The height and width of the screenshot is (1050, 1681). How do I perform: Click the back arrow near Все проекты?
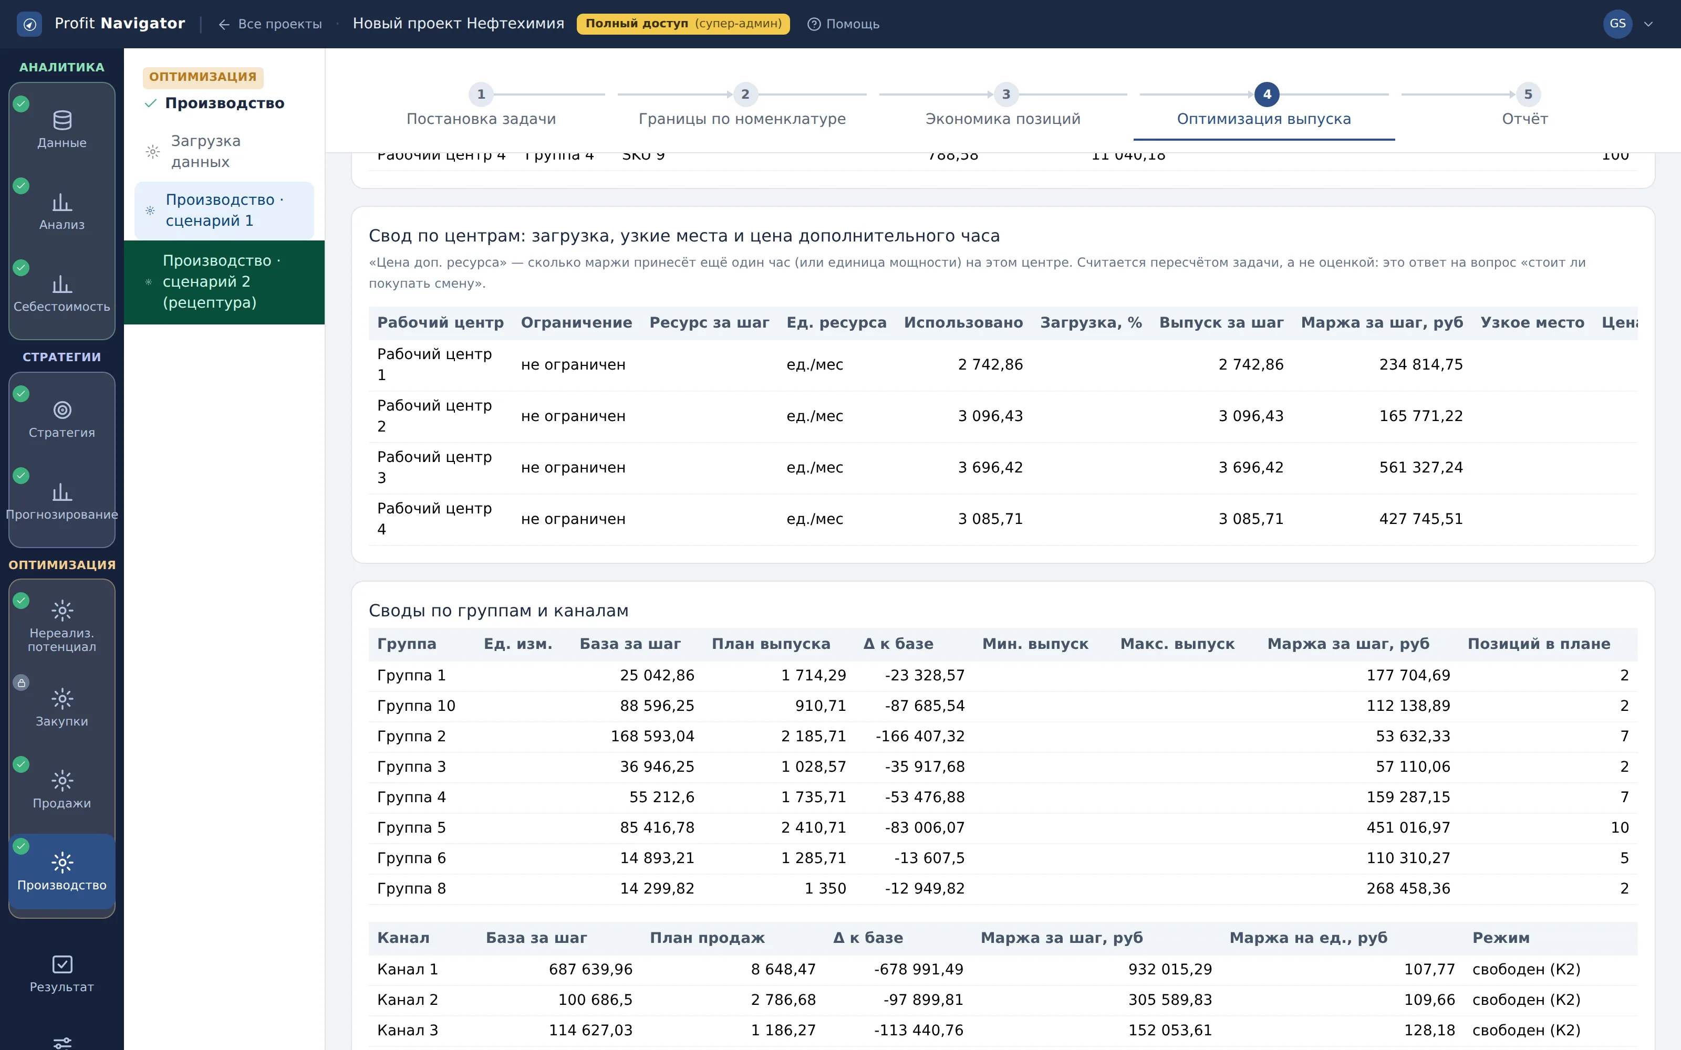[x=224, y=24]
